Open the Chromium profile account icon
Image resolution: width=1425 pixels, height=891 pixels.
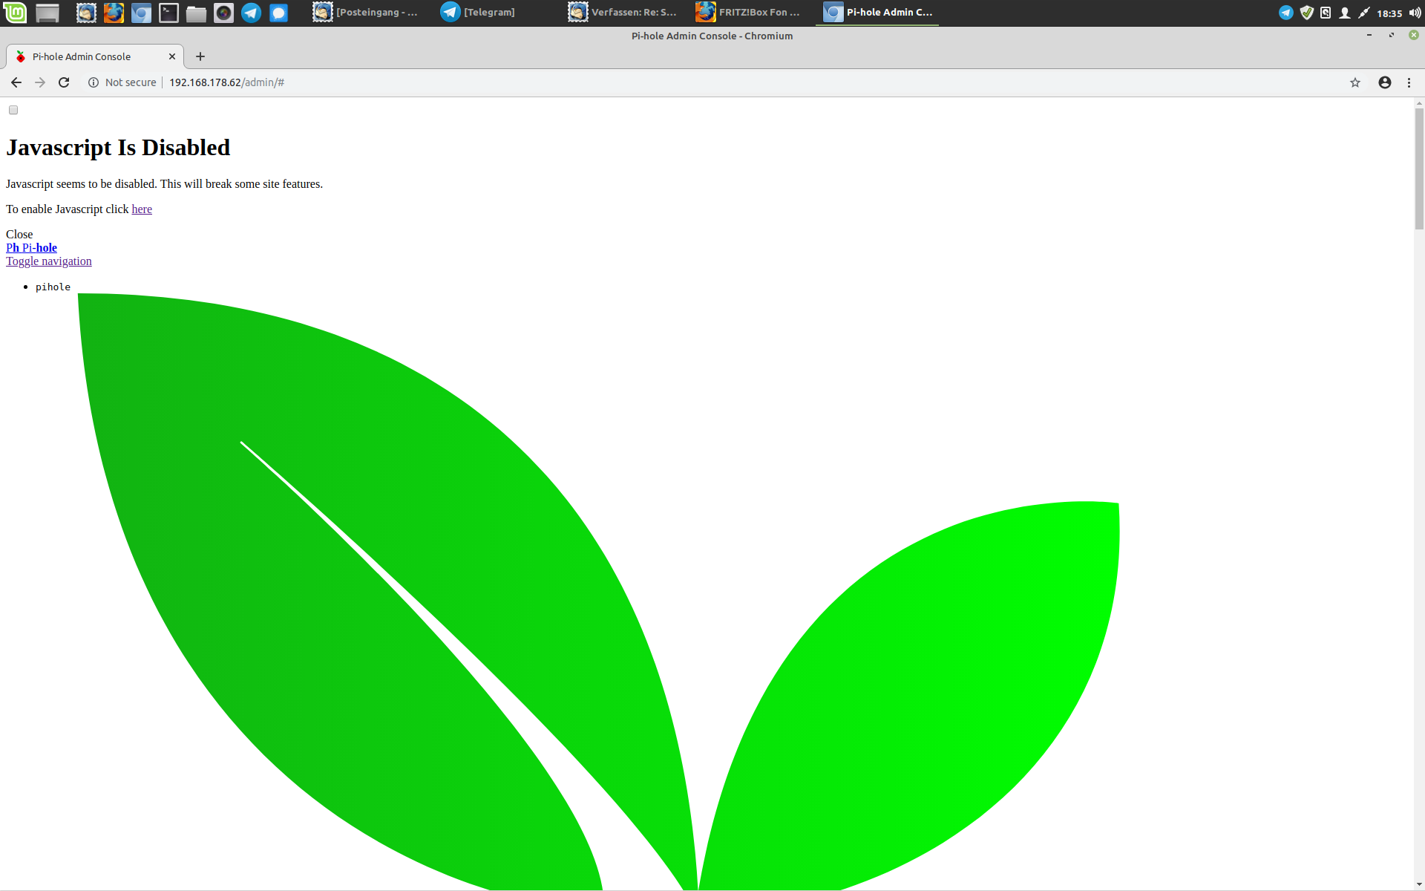click(x=1385, y=82)
